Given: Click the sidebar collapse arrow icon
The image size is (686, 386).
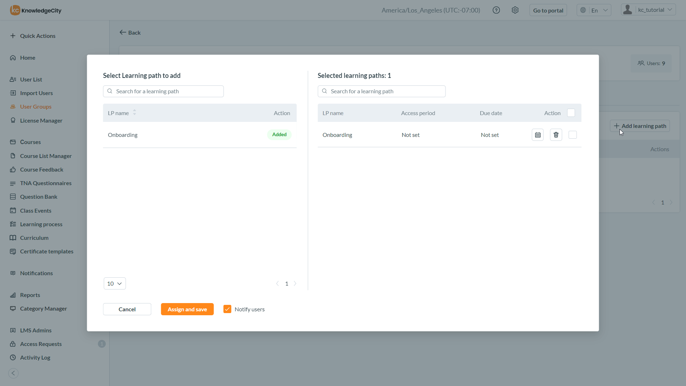Looking at the screenshot, I should click(13, 373).
